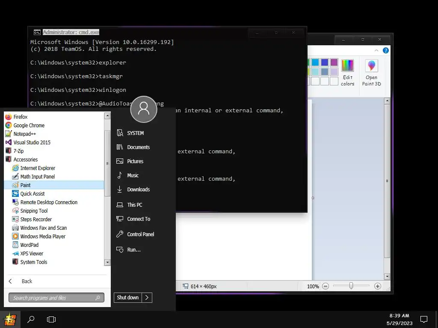Open the Pictures folder link

point(130,161)
